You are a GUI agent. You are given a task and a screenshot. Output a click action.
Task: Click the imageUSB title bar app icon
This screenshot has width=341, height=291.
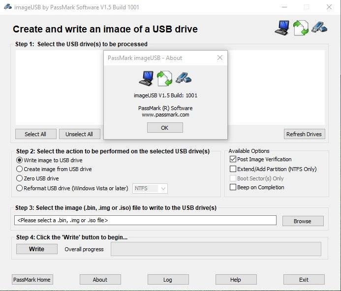pos(7,7)
